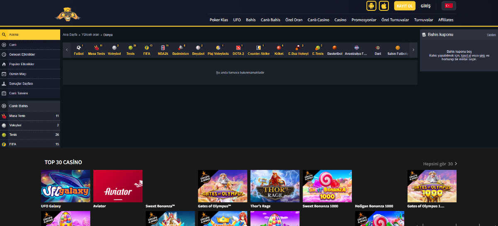Select the Avustralya Futbolu icon
498x226 pixels.
click(x=356, y=50)
